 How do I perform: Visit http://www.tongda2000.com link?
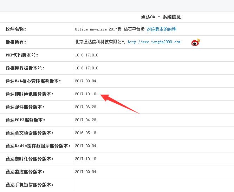coord(154,42)
